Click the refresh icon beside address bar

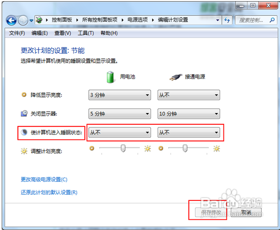[227, 20]
